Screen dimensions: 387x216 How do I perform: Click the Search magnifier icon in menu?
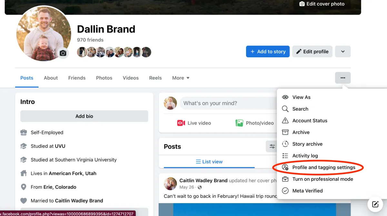[x=285, y=109]
